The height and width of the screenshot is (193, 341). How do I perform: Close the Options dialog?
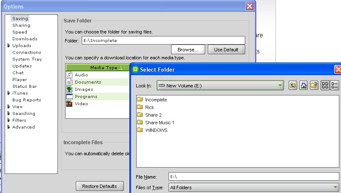(249, 6)
